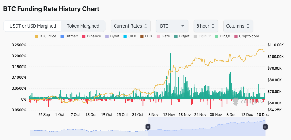Click the 12 Nov date label
Screen dimensions: 291x140
point(169,115)
